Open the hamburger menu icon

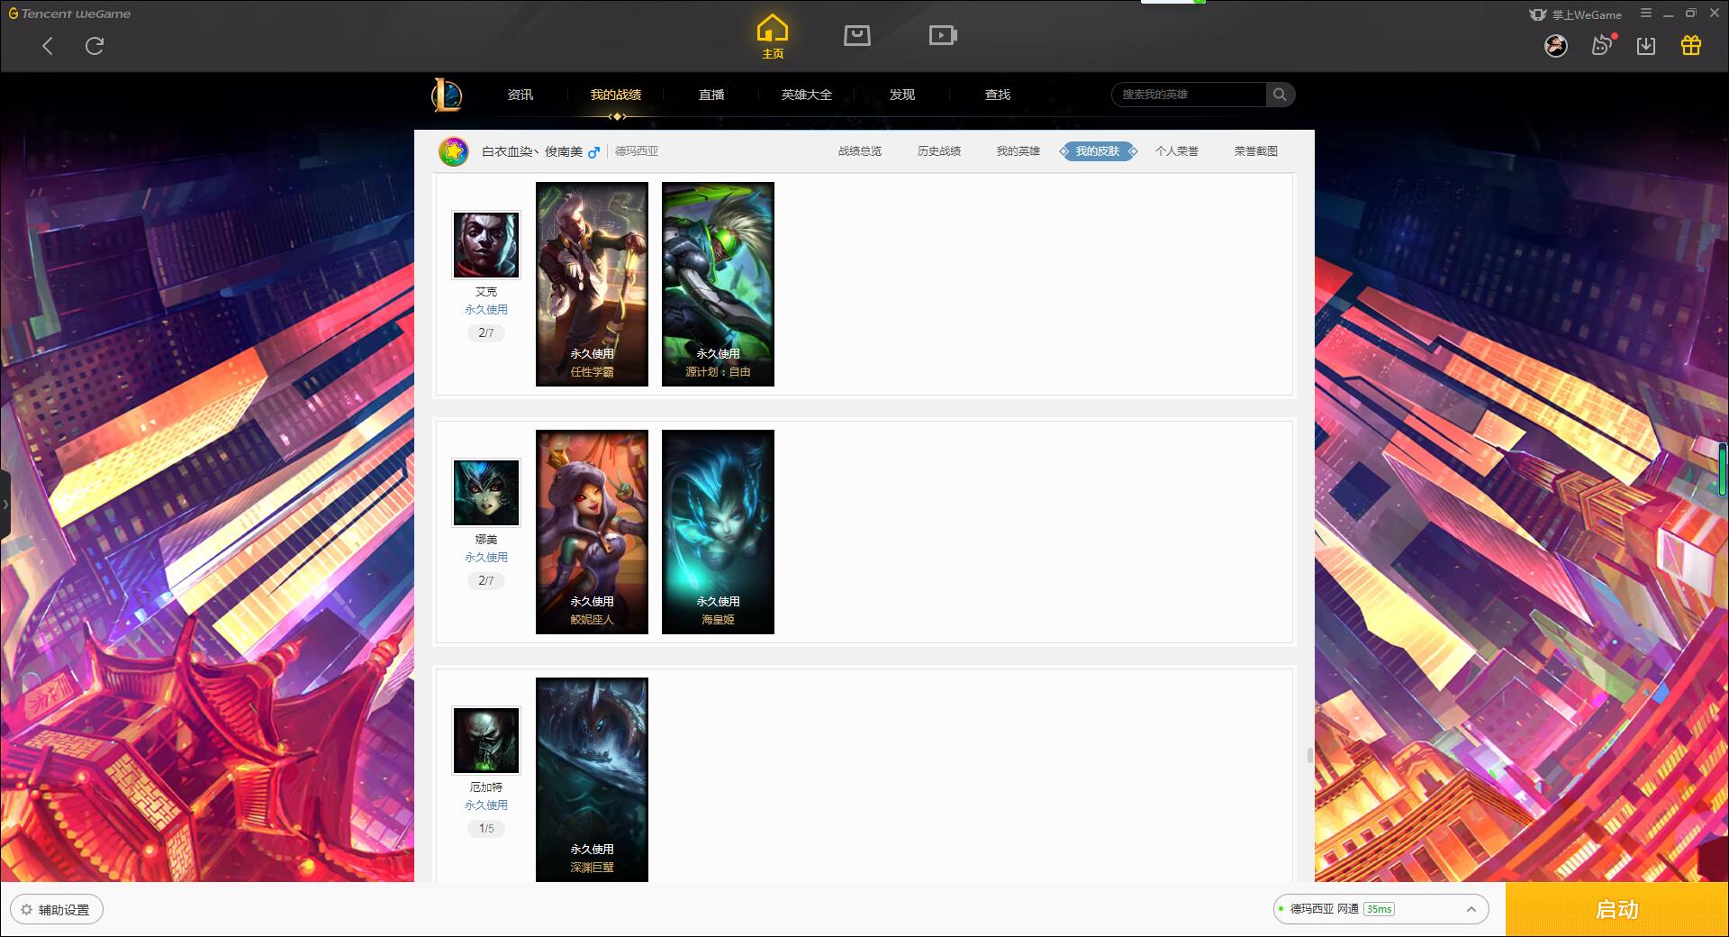[x=1646, y=14]
